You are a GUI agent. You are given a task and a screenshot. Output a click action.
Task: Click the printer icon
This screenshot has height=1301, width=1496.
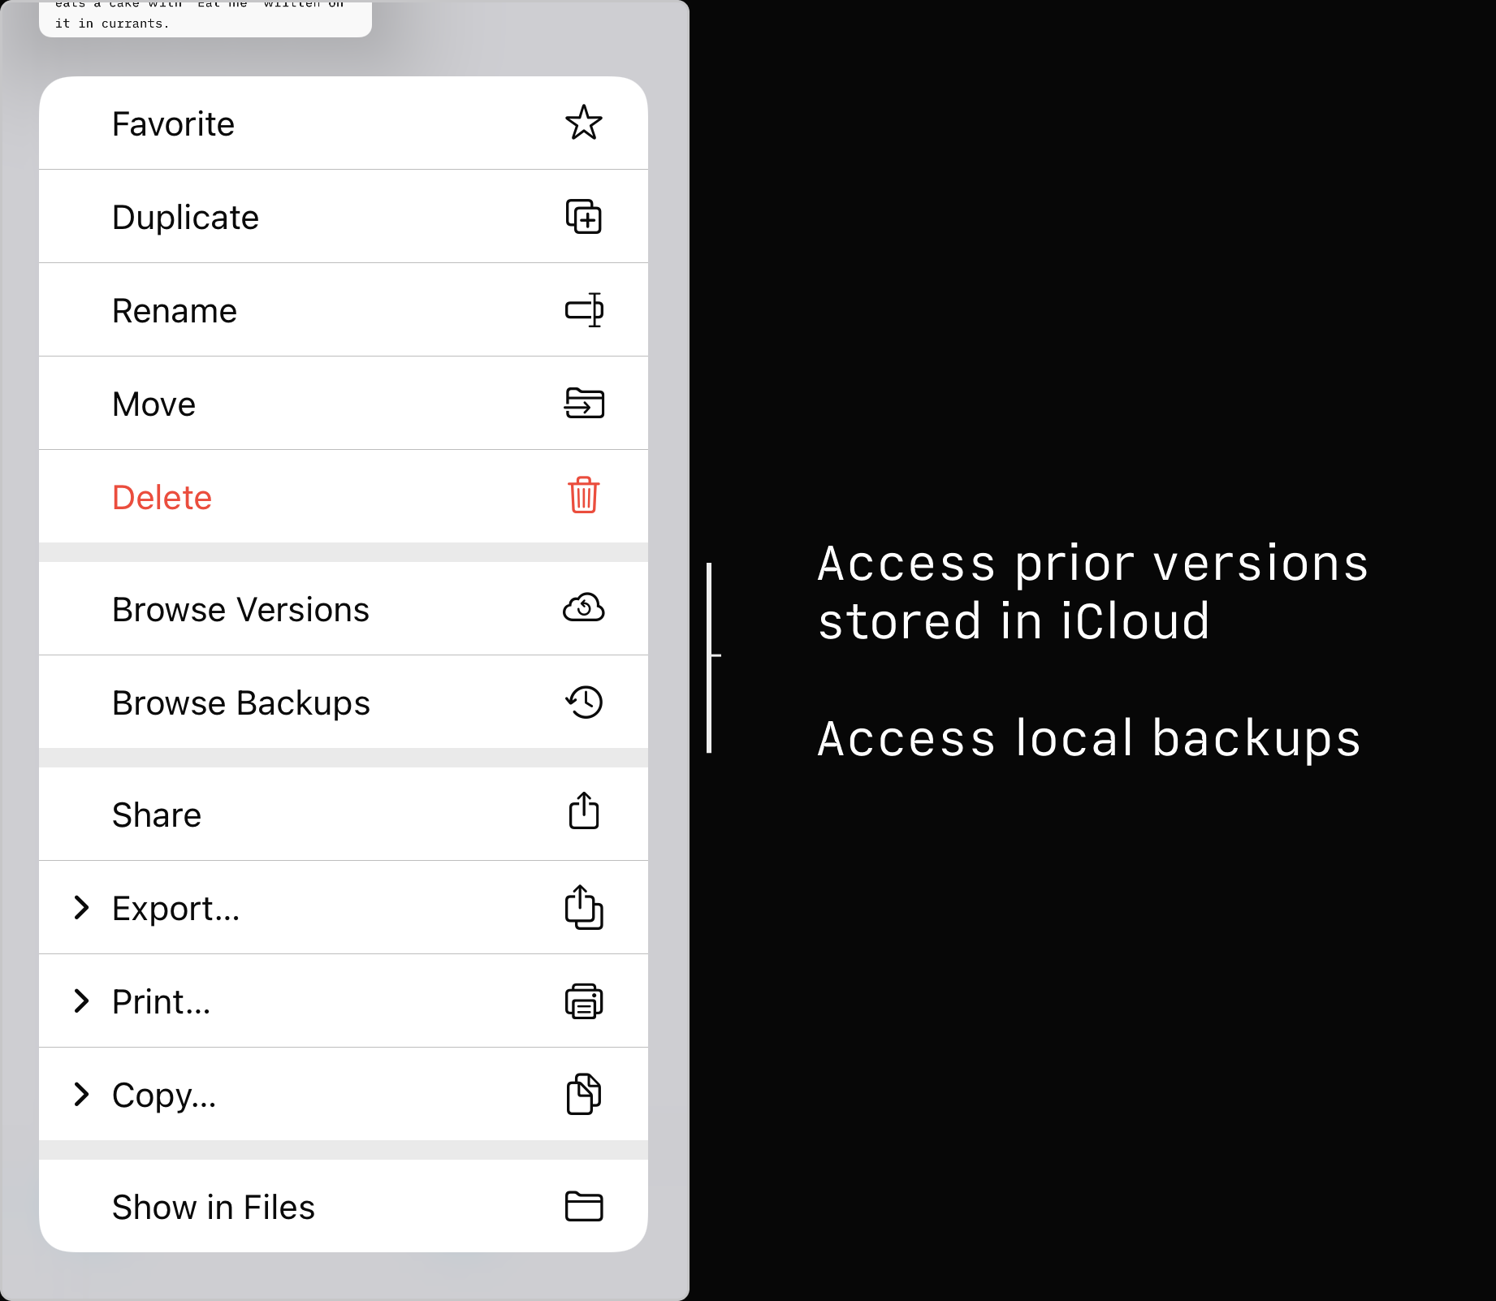point(583,1001)
